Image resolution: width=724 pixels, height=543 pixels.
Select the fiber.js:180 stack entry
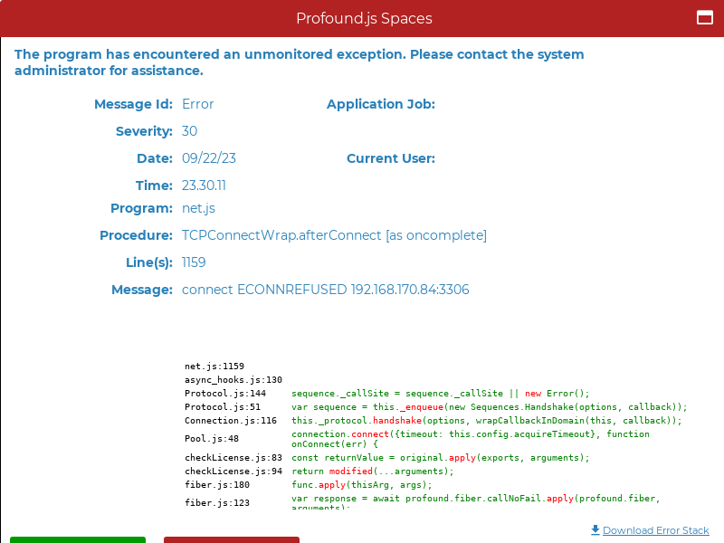(x=217, y=485)
